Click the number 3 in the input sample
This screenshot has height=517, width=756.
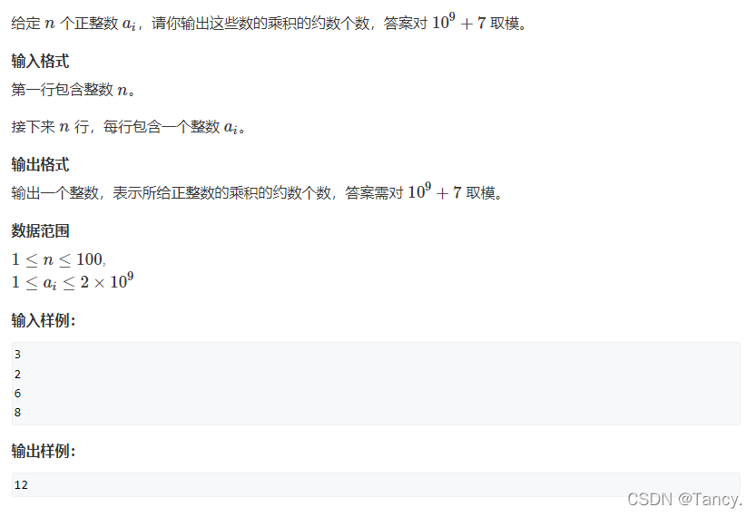(x=17, y=355)
